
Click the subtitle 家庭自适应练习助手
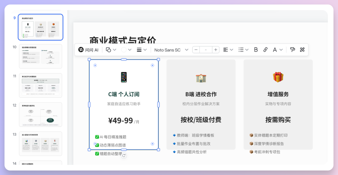click(124, 104)
